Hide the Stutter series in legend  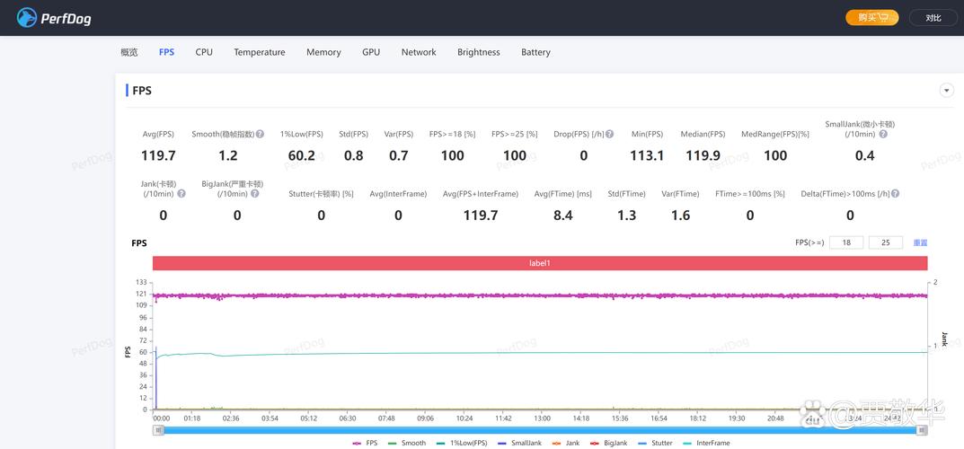tap(655, 443)
